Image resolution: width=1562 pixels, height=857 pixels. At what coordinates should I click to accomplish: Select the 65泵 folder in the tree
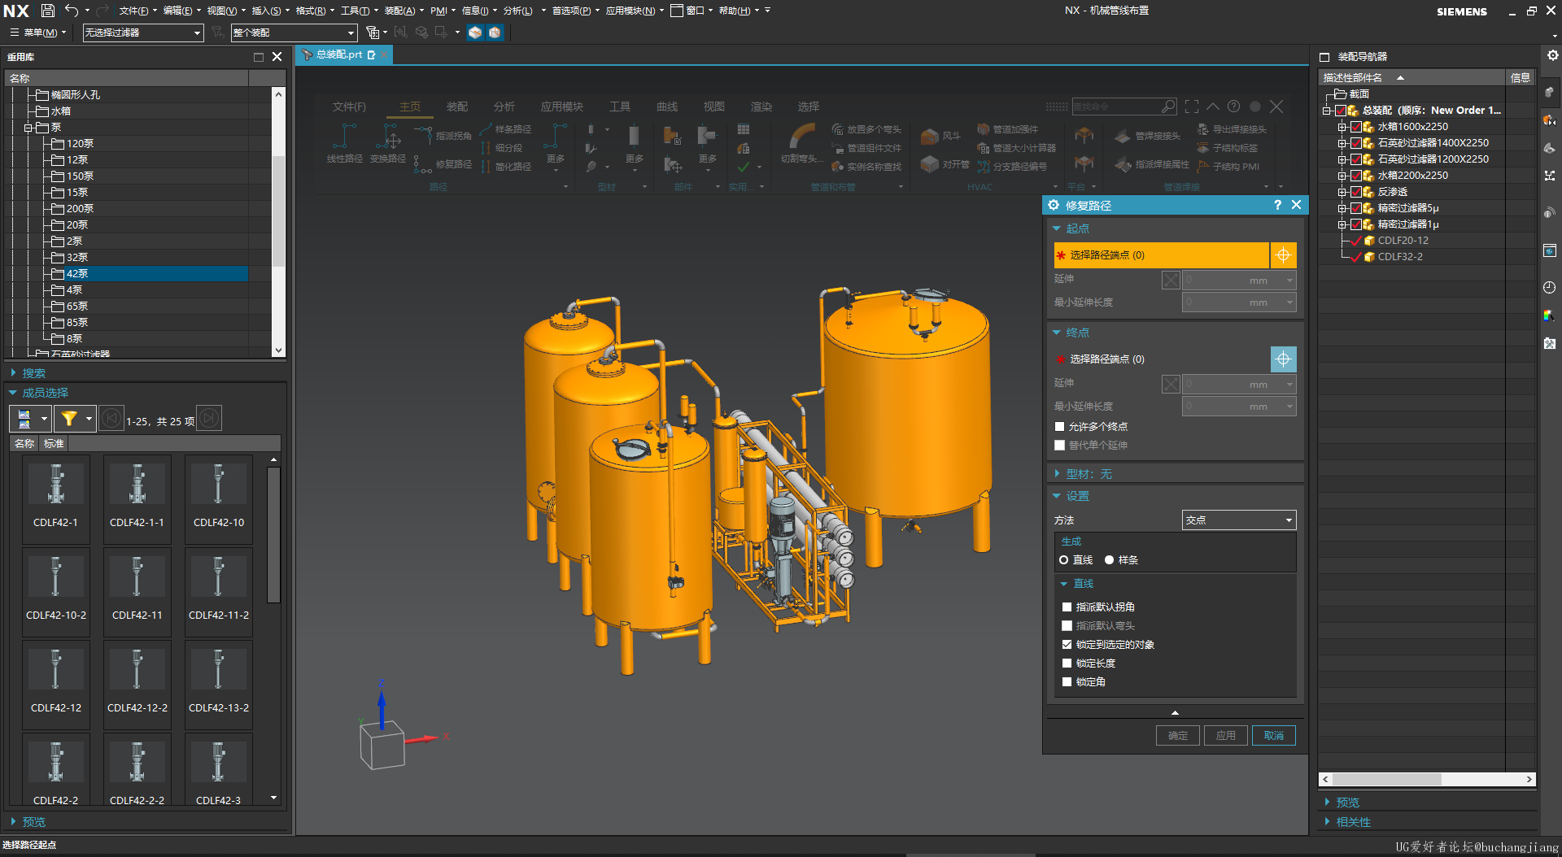pos(77,307)
